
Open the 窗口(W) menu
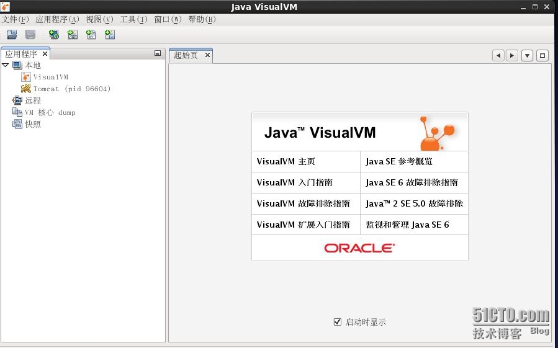(x=168, y=19)
